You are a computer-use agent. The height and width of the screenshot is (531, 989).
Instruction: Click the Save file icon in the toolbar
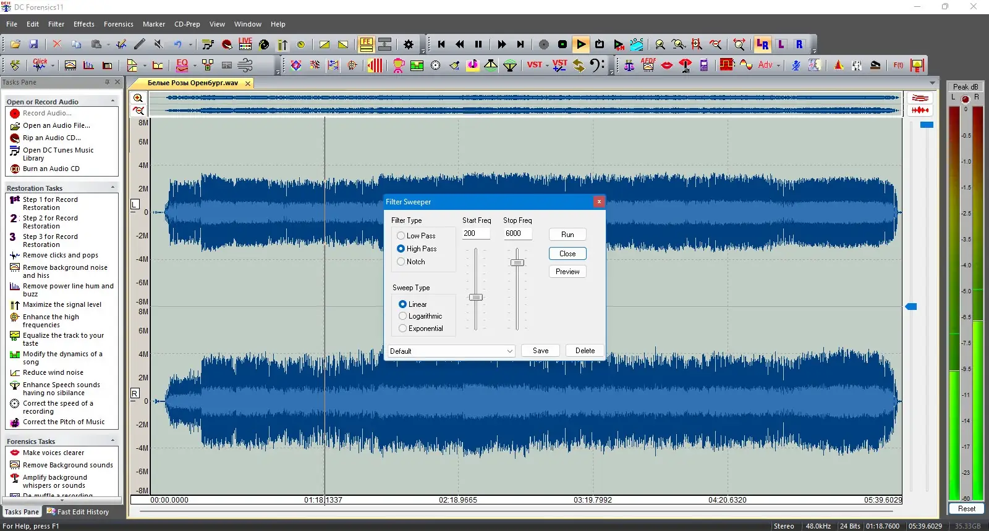[x=33, y=44]
